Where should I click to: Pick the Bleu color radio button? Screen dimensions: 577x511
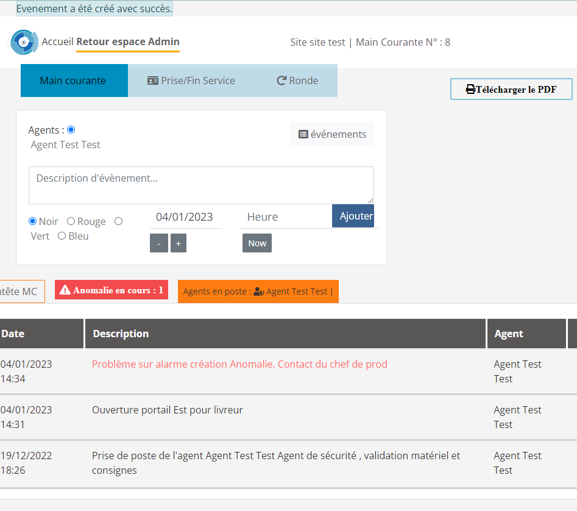coord(62,236)
